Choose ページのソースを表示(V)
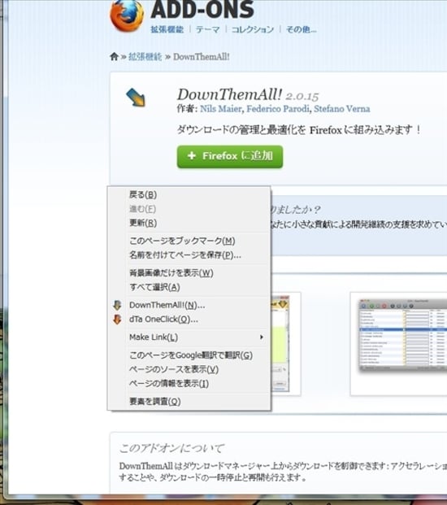Image resolution: width=447 pixels, height=505 pixels. click(x=189, y=369)
